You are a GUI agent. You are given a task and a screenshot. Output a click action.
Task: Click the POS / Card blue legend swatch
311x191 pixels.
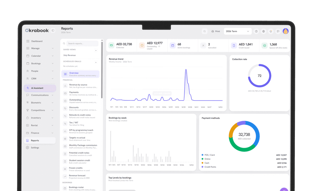pos(203,155)
